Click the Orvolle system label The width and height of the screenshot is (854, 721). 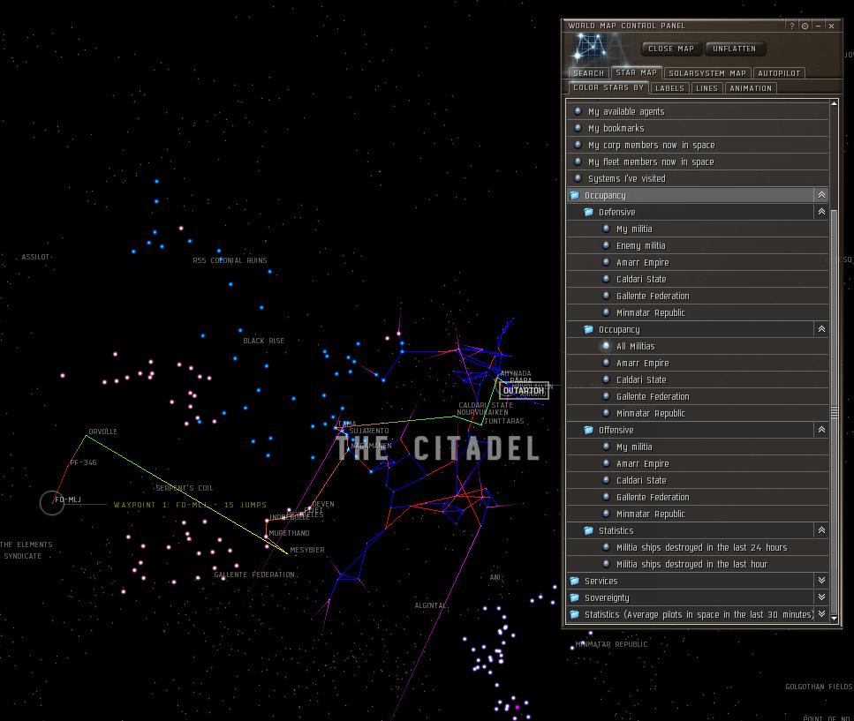click(x=103, y=432)
